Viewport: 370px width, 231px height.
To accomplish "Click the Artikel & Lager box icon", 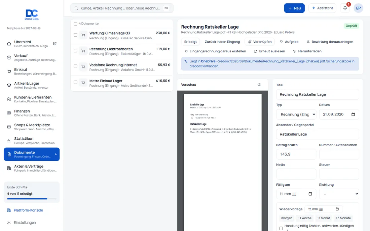I will click(x=9, y=85).
